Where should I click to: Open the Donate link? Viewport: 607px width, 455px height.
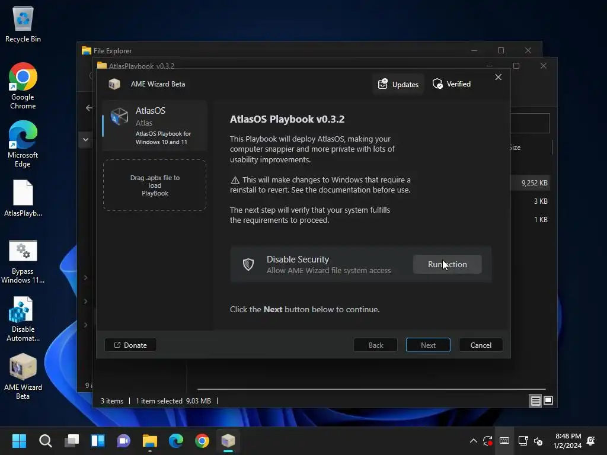[x=130, y=345]
